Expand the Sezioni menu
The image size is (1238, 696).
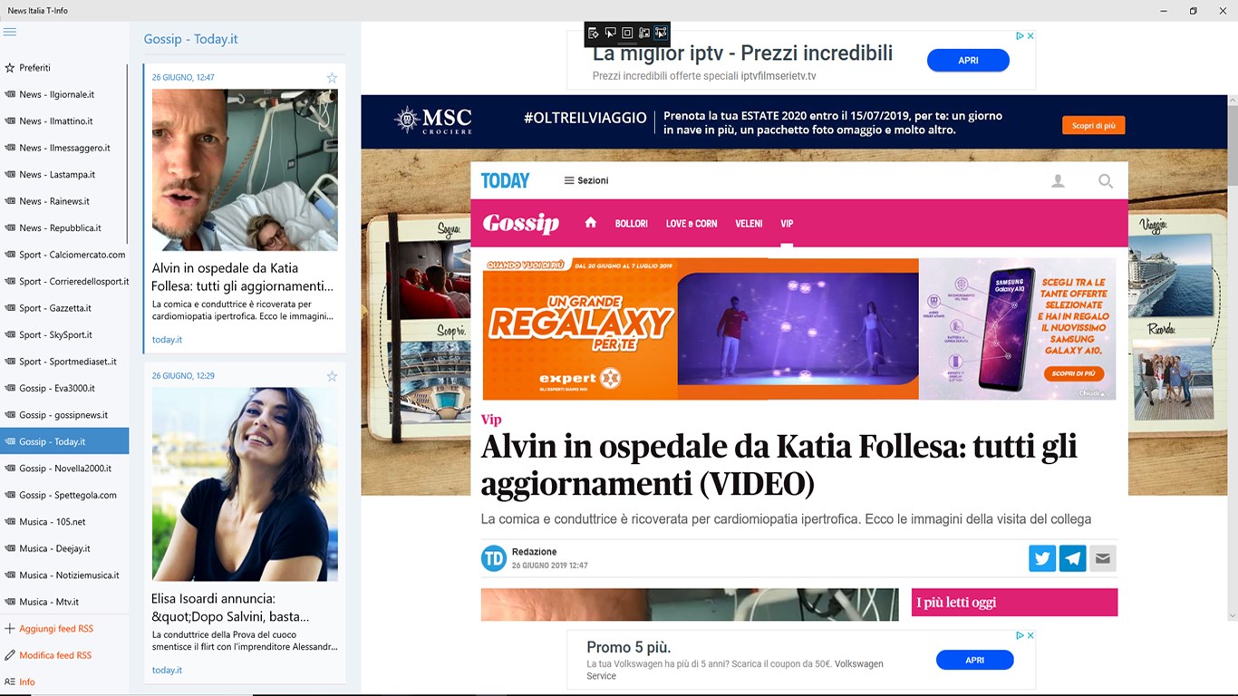click(x=586, y=180)
